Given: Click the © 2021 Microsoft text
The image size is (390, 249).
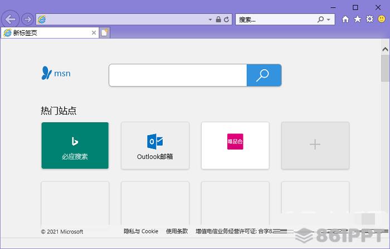Looking at the screenshot, I should pyautogui.click(x=62, y=232).
